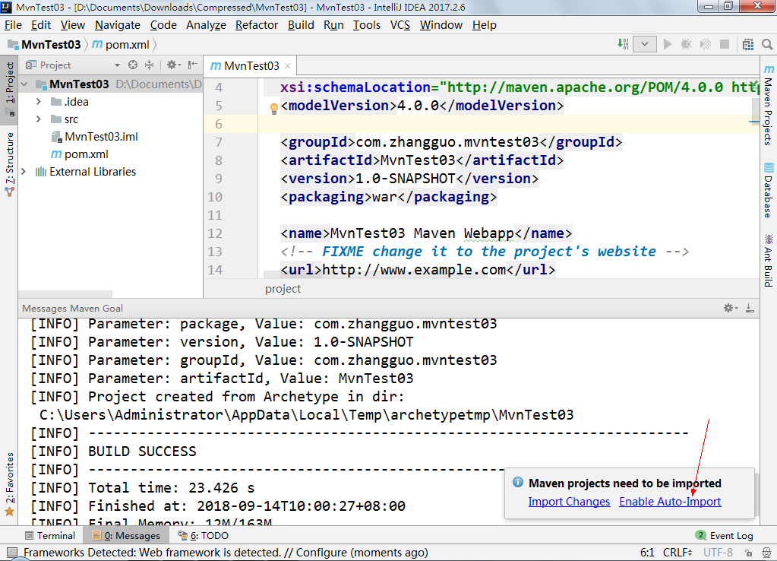777x561 pixels.
Task: Click UTF-8 encoding in status bar
Action: coord(718,553)
